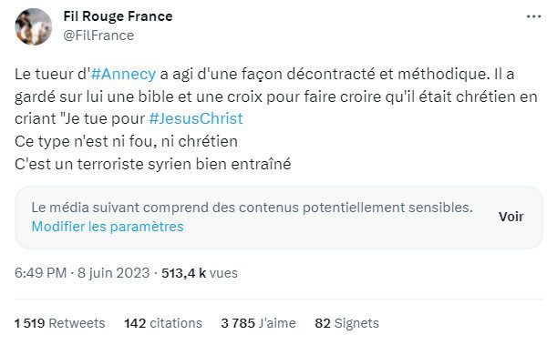Open the @FilFrance handle link

click(98, 36)
